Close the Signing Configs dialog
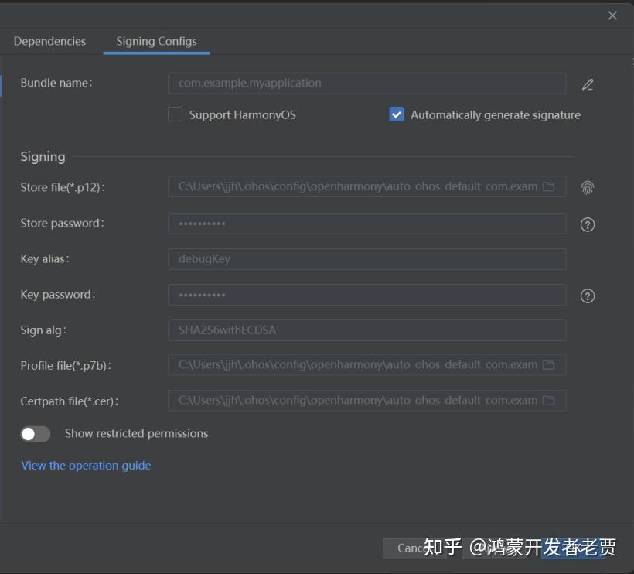 coord(612,15)
